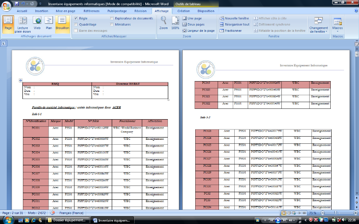Screen dimensions: 359x224
Task: Choose Largeur de la page zoom
Action: coord(198,30)
